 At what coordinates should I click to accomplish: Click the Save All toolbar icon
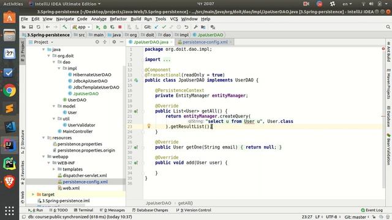pos(31,27)
